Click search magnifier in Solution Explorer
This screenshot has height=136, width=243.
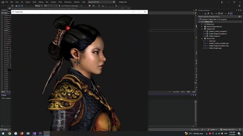coord(240,17)
